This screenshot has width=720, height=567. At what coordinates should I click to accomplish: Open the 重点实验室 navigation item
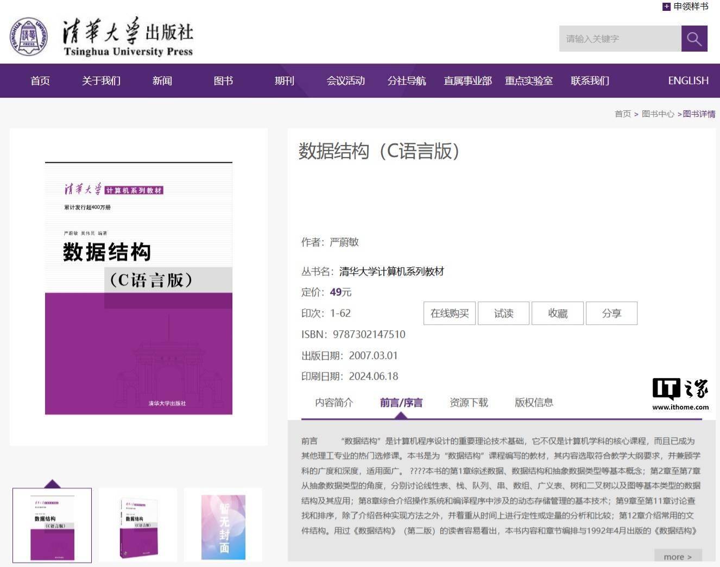coord(529,80)
